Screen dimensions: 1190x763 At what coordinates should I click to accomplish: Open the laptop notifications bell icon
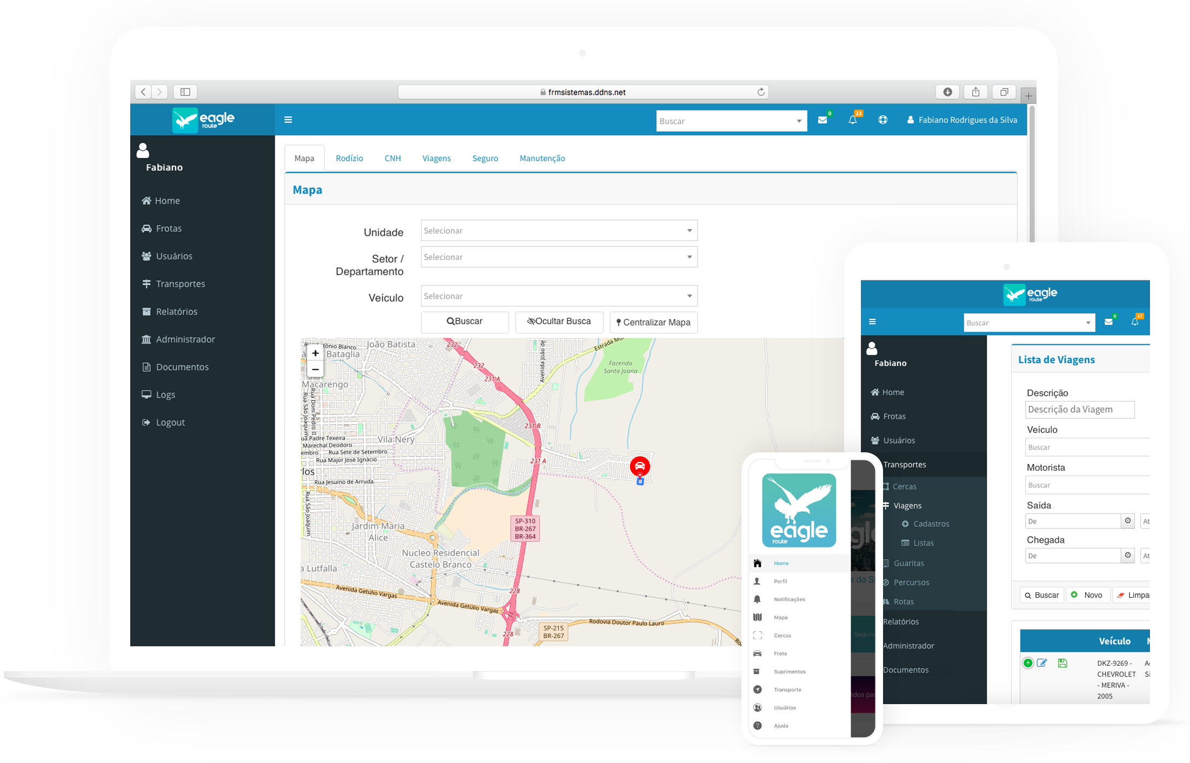(x=853, y=120)
